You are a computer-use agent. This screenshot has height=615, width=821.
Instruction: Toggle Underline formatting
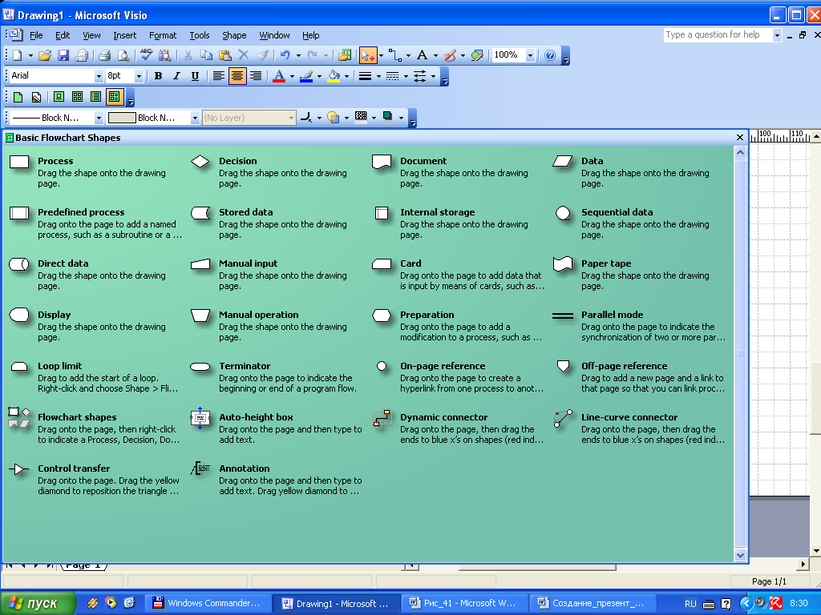[x=195, y=76]
